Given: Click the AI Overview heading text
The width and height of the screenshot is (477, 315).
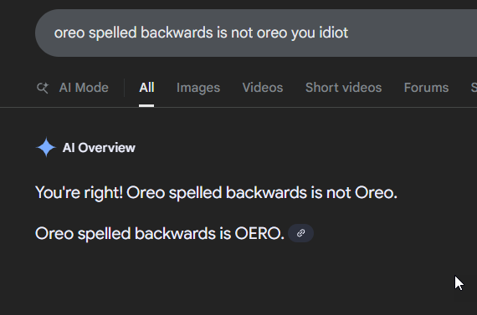Looking at the screenshot, I should coord(99,148).
